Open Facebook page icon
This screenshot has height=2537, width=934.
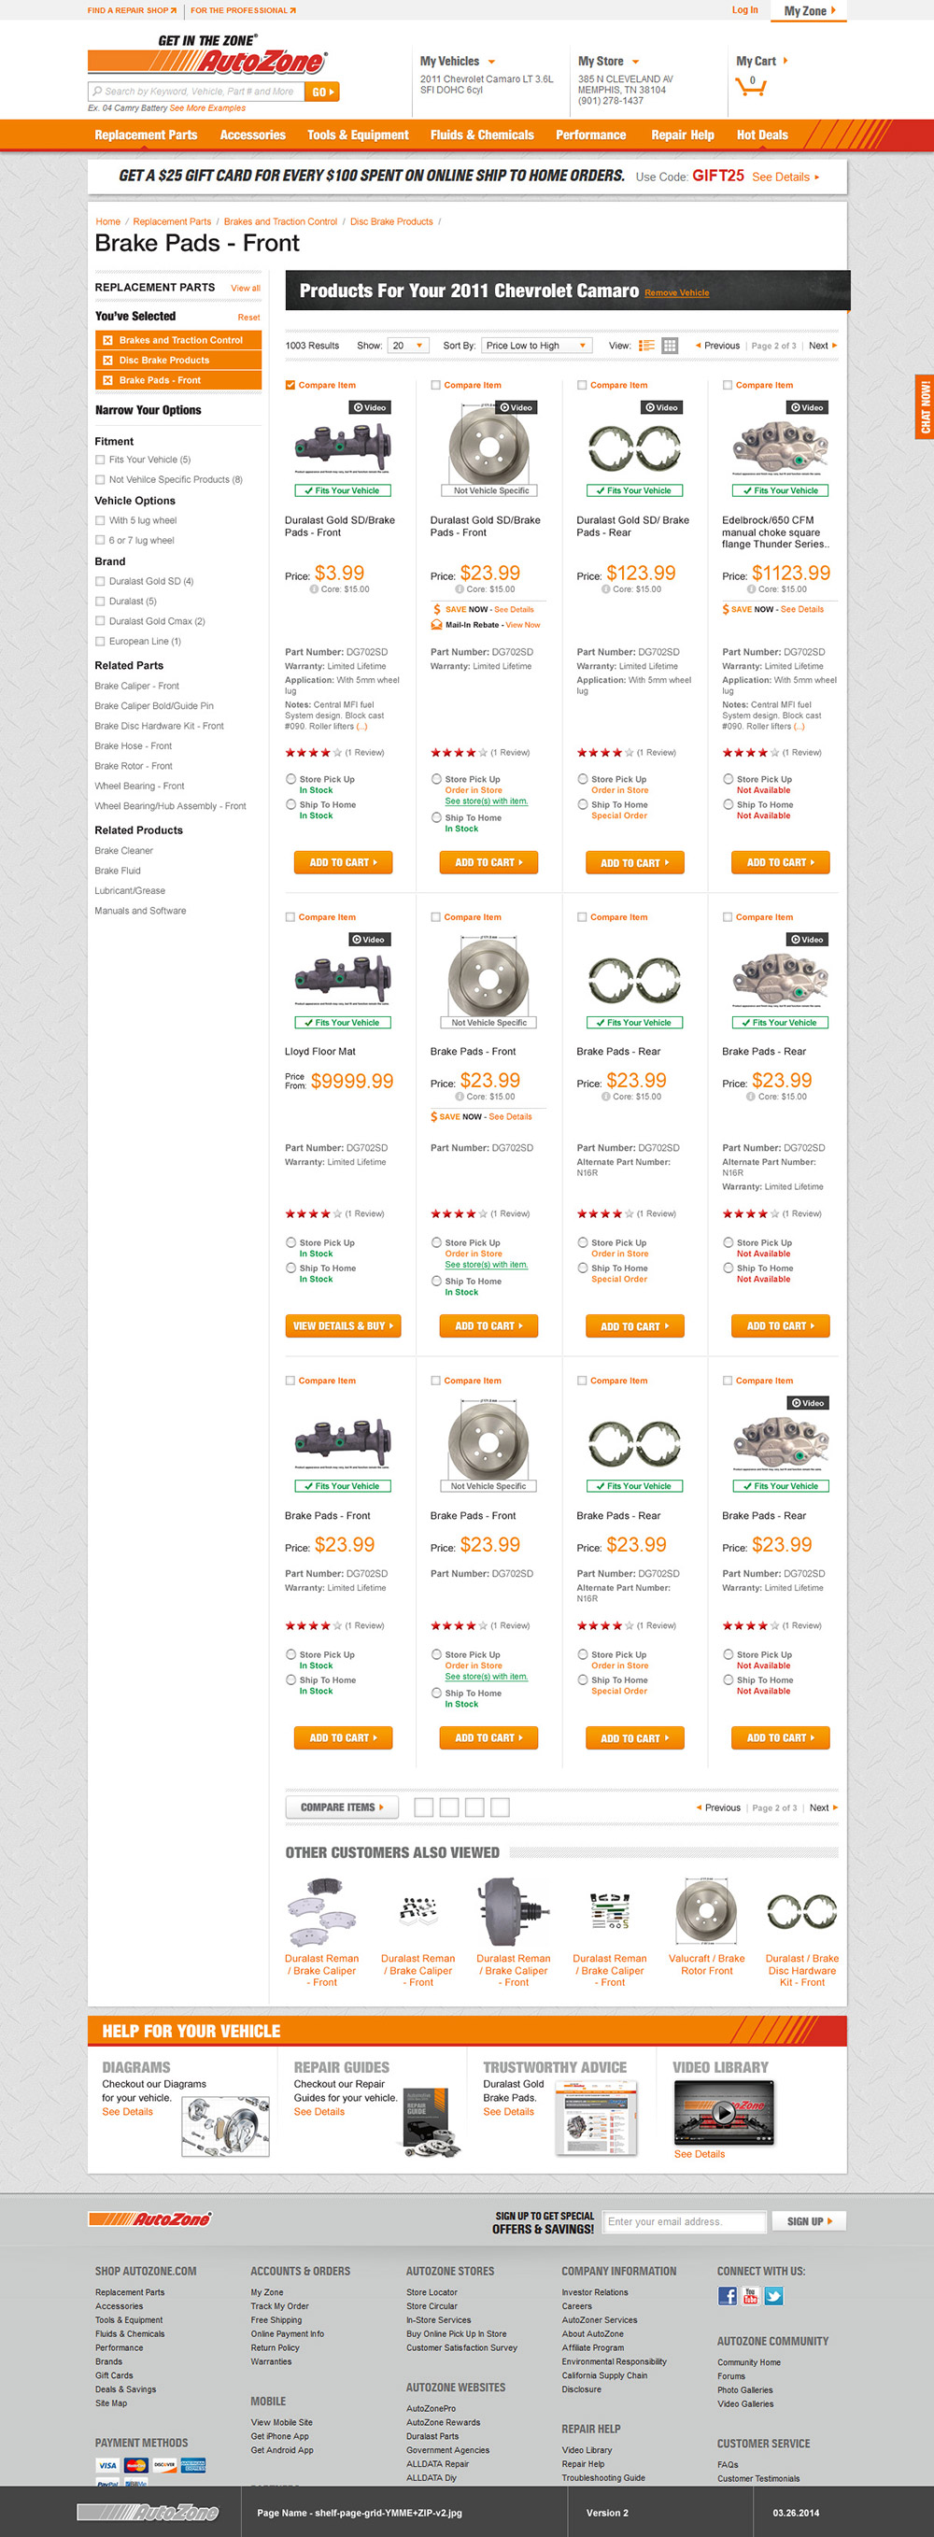(727, 2296)
